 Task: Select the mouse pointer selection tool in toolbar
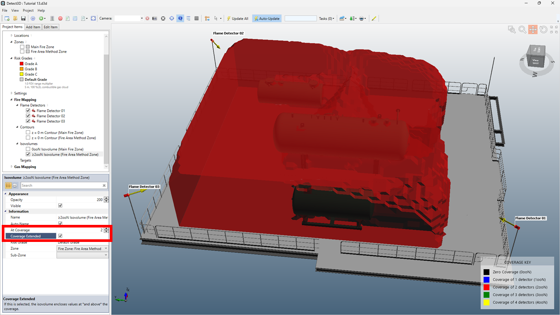pos(216,18)
